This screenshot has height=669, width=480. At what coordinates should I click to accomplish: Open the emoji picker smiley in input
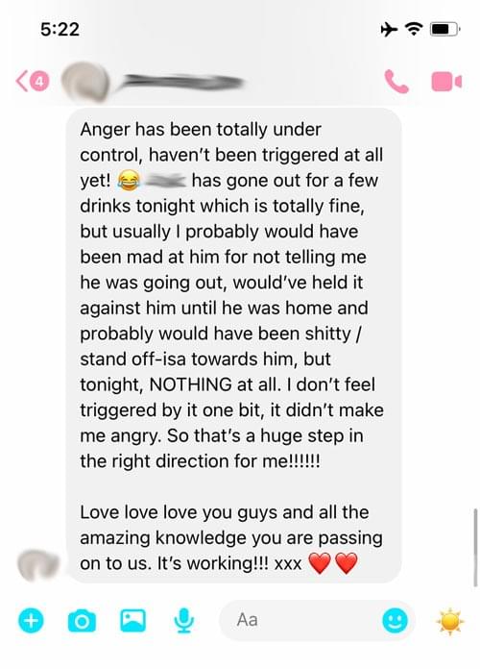(x=395, y=620)
